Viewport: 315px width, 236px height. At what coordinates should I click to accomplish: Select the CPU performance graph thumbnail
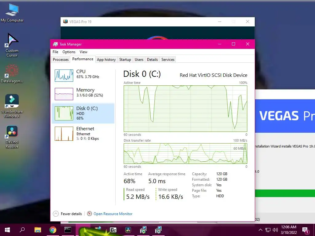64,76
